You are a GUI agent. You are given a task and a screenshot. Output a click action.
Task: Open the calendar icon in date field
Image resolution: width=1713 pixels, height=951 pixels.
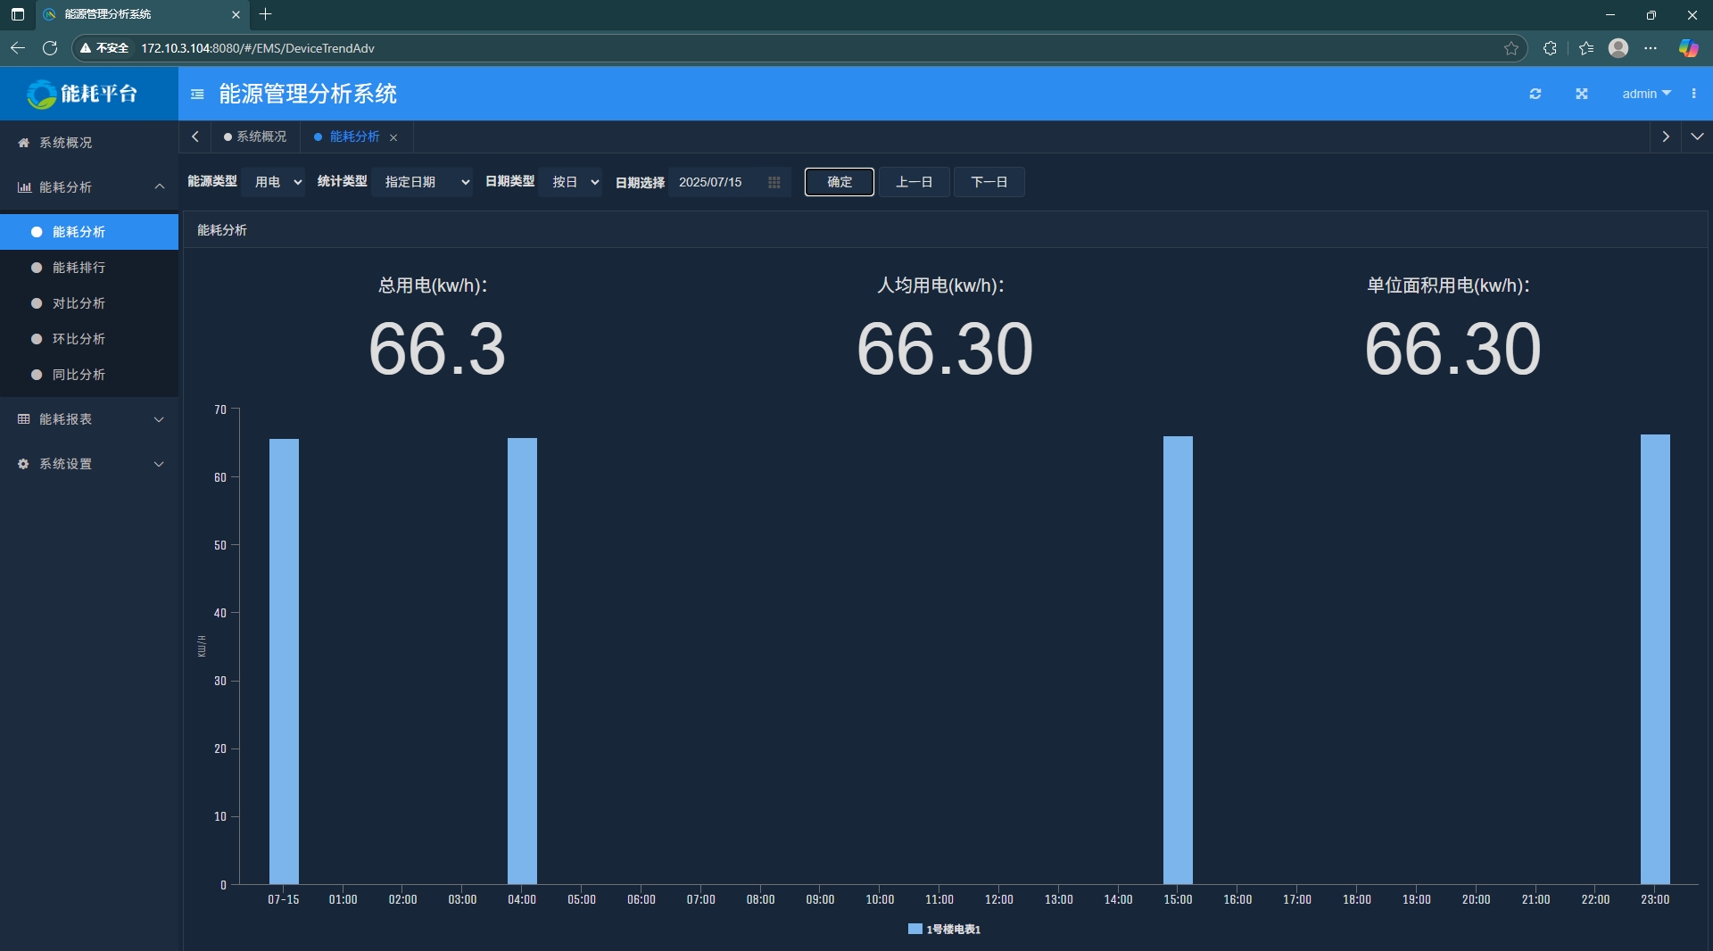pyautogui.click(x=774, y=182)
